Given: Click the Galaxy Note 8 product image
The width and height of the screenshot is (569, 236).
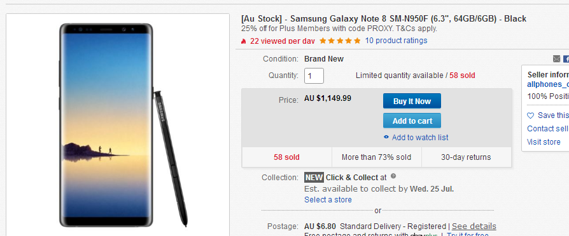Looking at the screenshot, I should 118,125.
